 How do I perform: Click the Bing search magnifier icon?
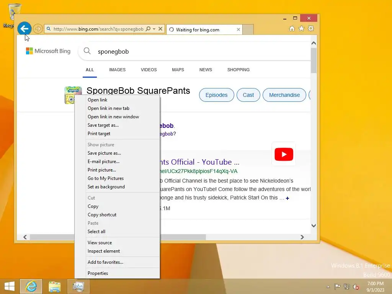[87, 51]
